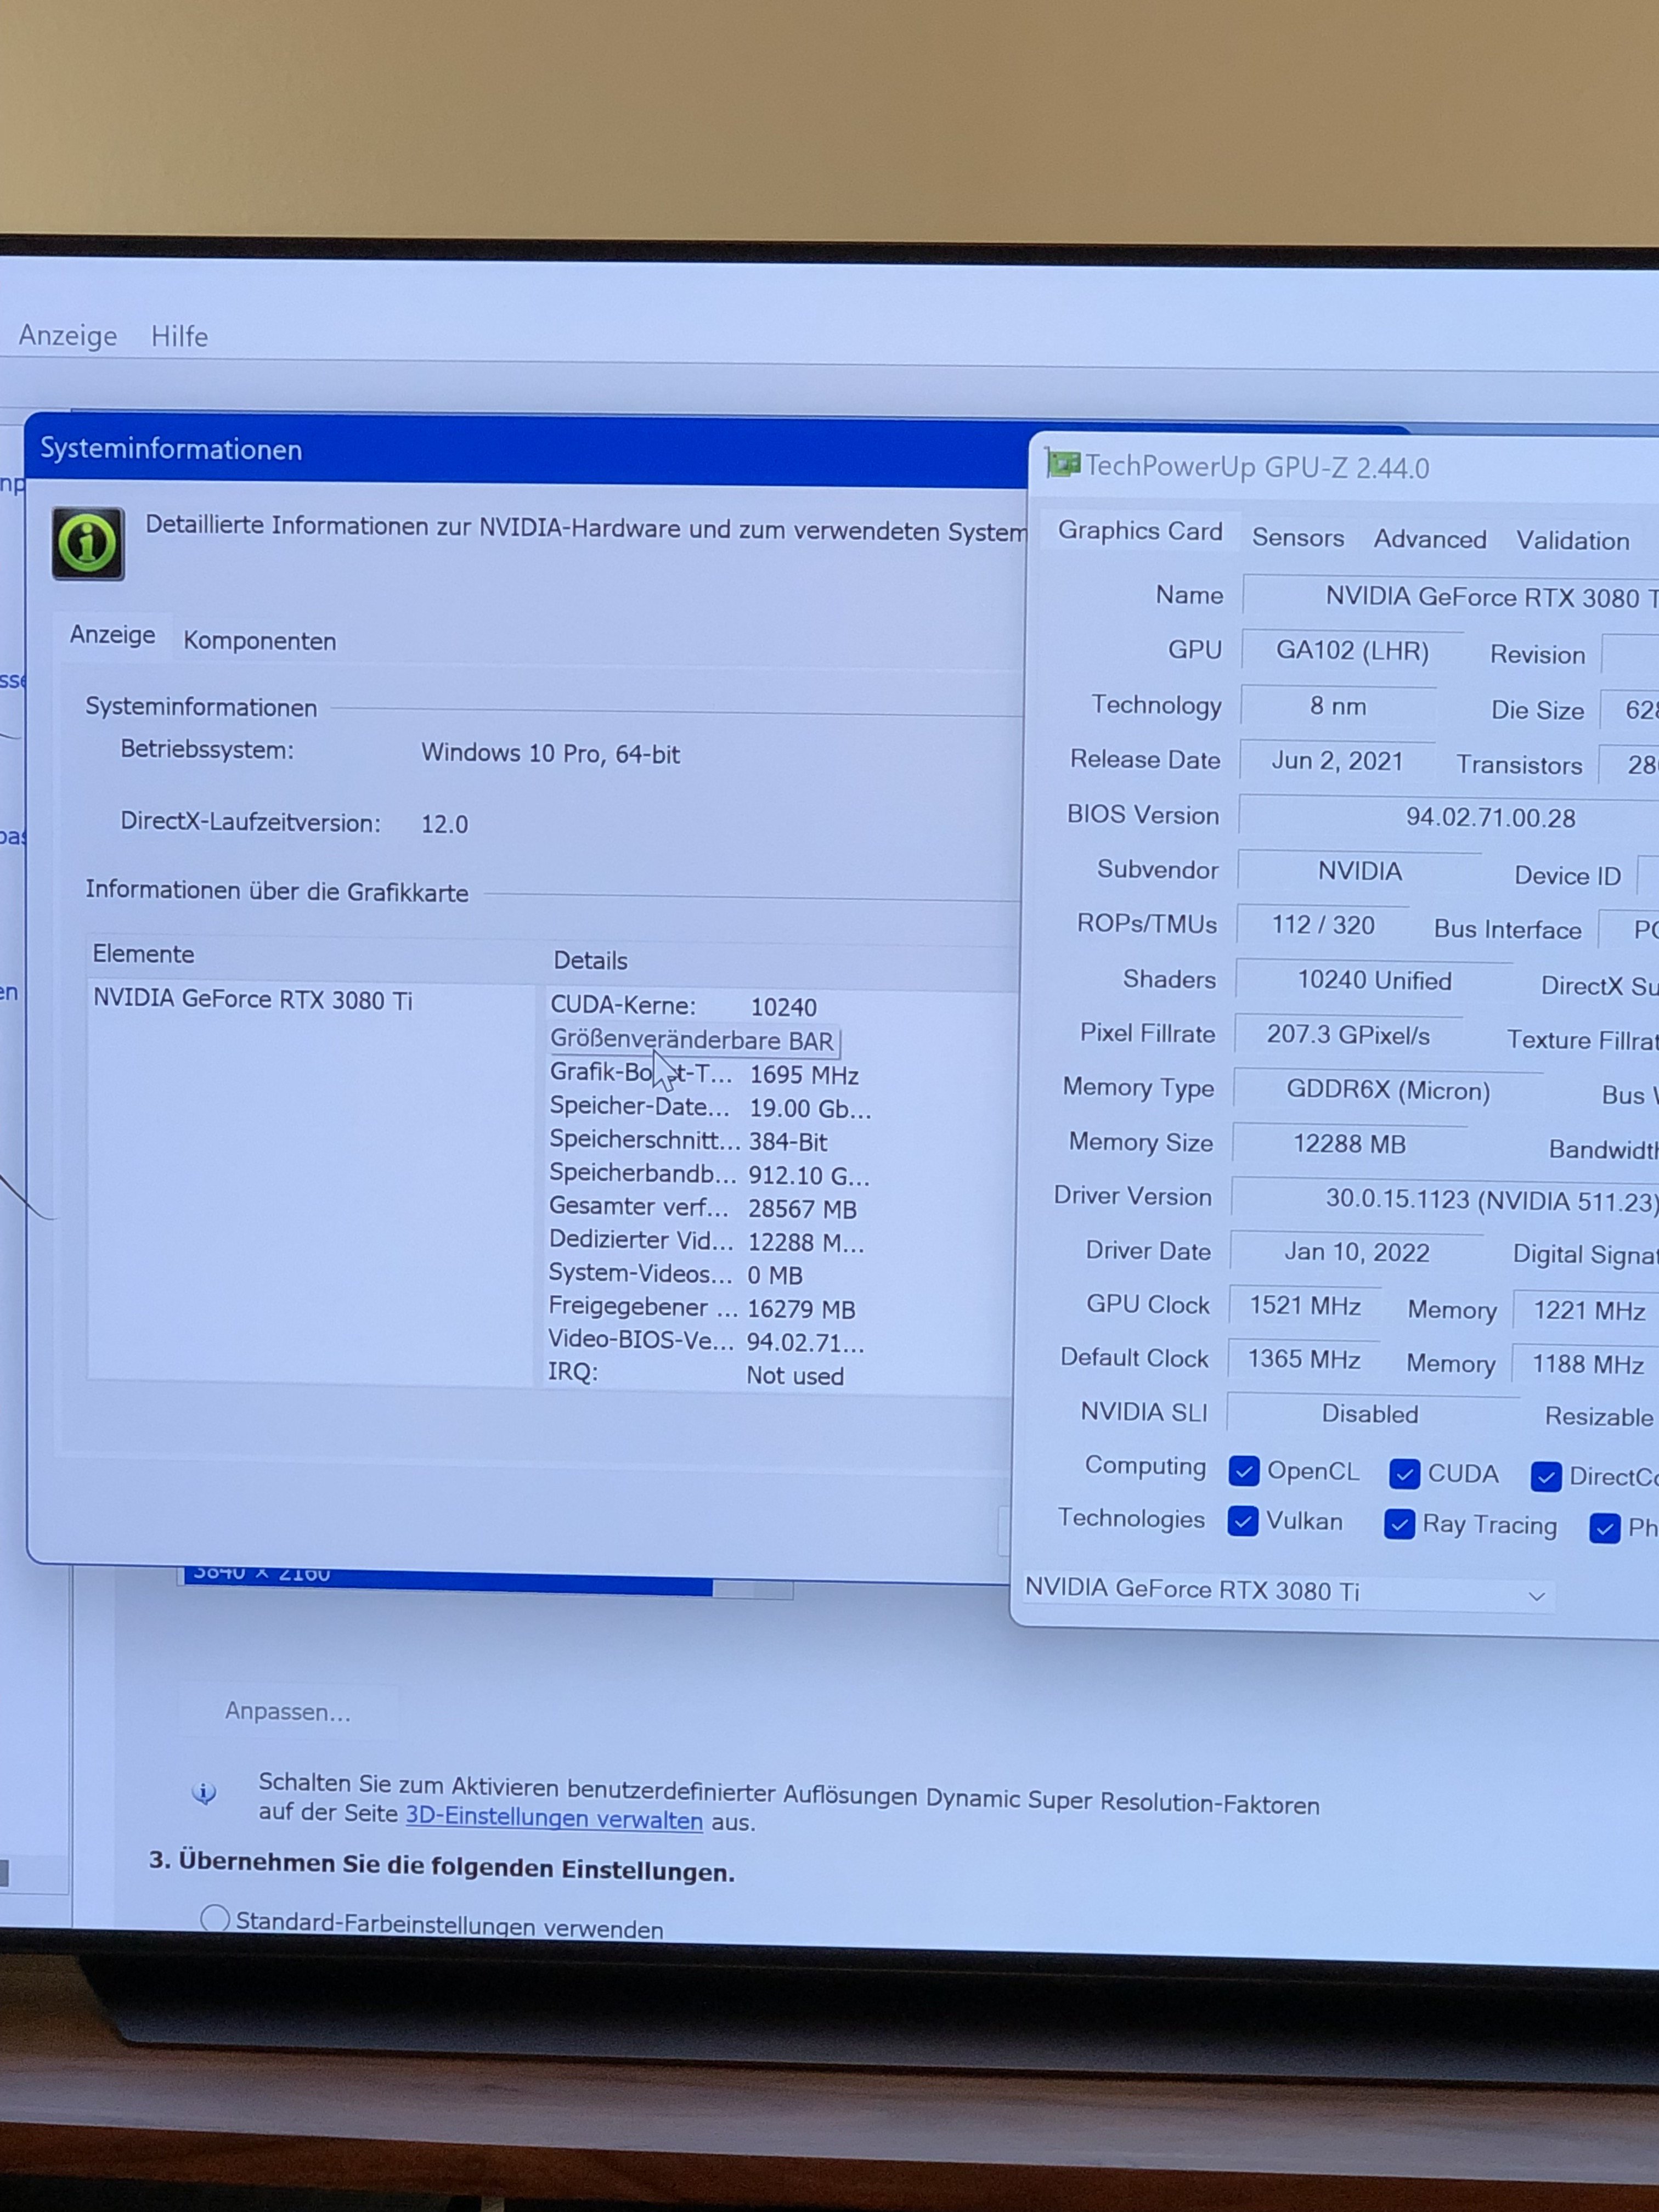Image resolution: width=1659 pixels, height=2212 pixels.
Task: Open the 3D-Einstellungen verwalten link
Action: tap(553, 1819)
